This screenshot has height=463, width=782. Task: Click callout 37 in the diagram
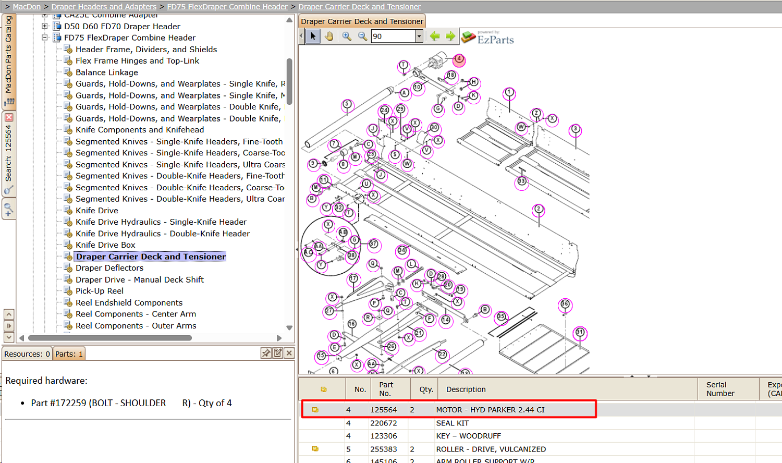373,244
